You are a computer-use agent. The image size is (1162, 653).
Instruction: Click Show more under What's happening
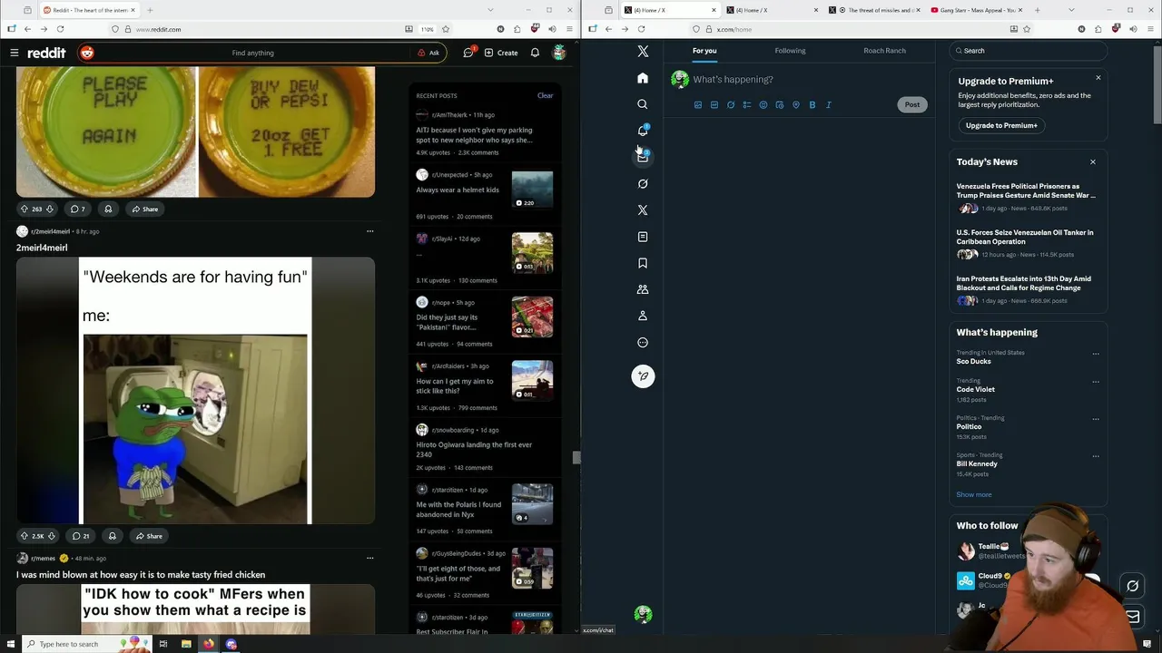pos(973,494)
